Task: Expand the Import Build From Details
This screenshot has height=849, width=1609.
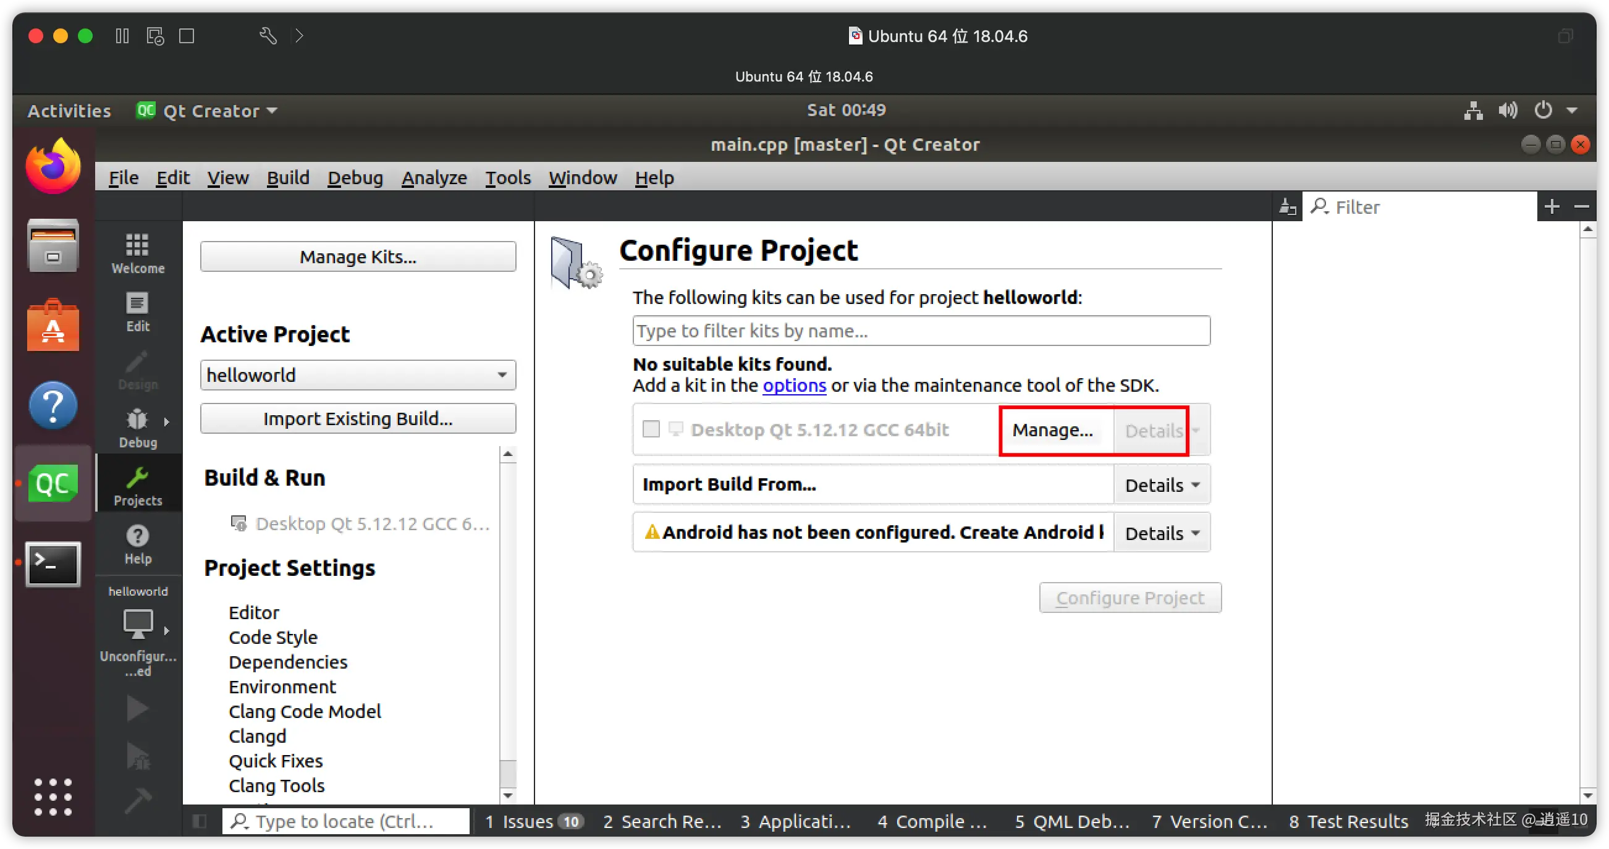Action: [1161, 485]
